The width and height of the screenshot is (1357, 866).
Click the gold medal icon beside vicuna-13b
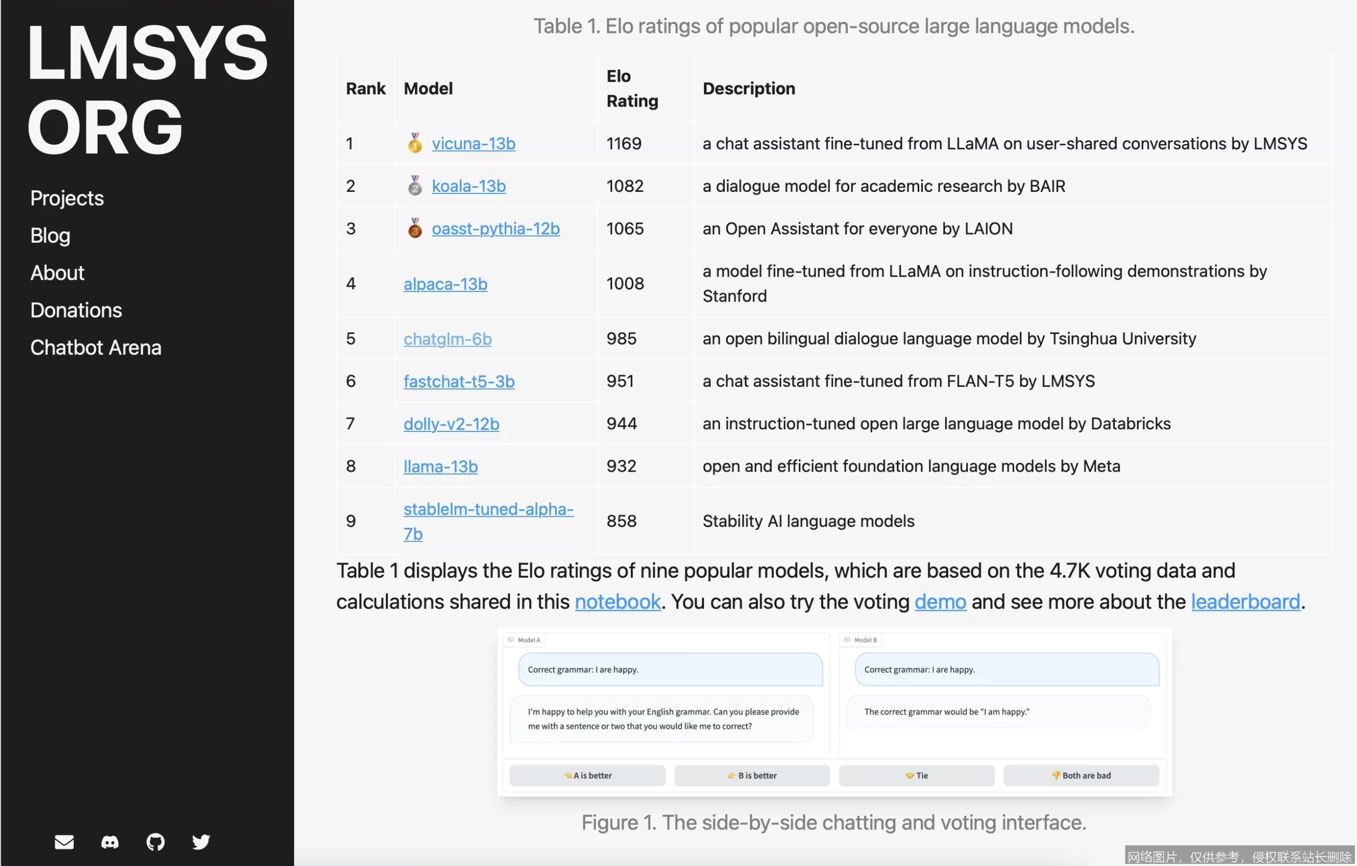tap(415, 143)
